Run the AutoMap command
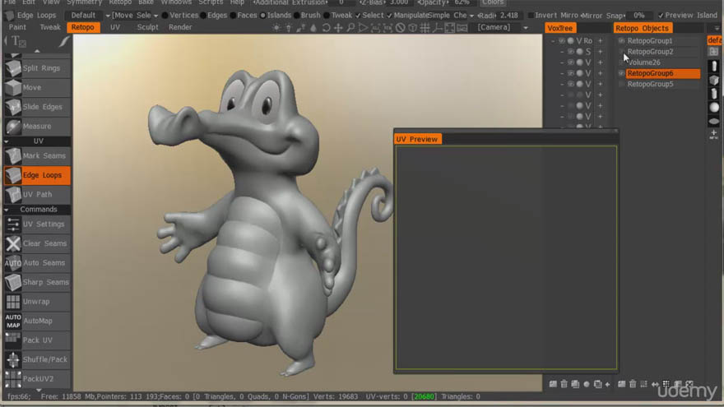Screen dimensions: 724x407 tap(37, 321)
